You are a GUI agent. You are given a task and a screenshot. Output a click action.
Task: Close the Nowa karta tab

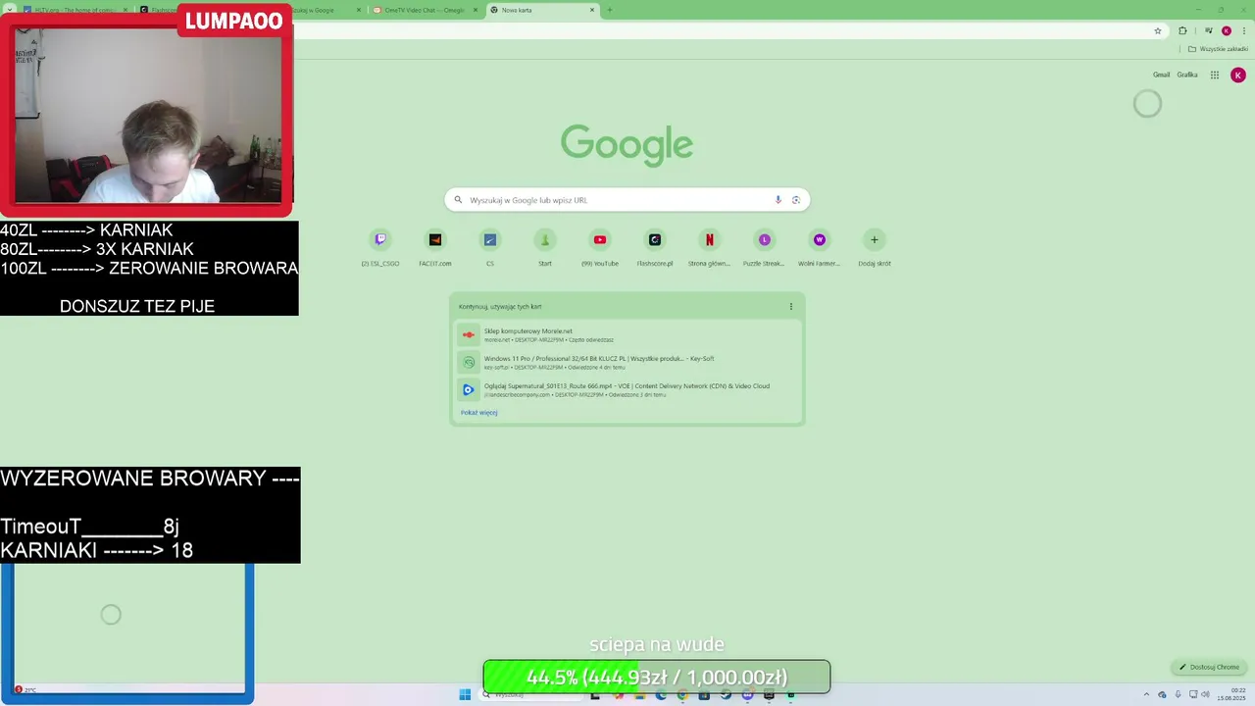(592, 10)
